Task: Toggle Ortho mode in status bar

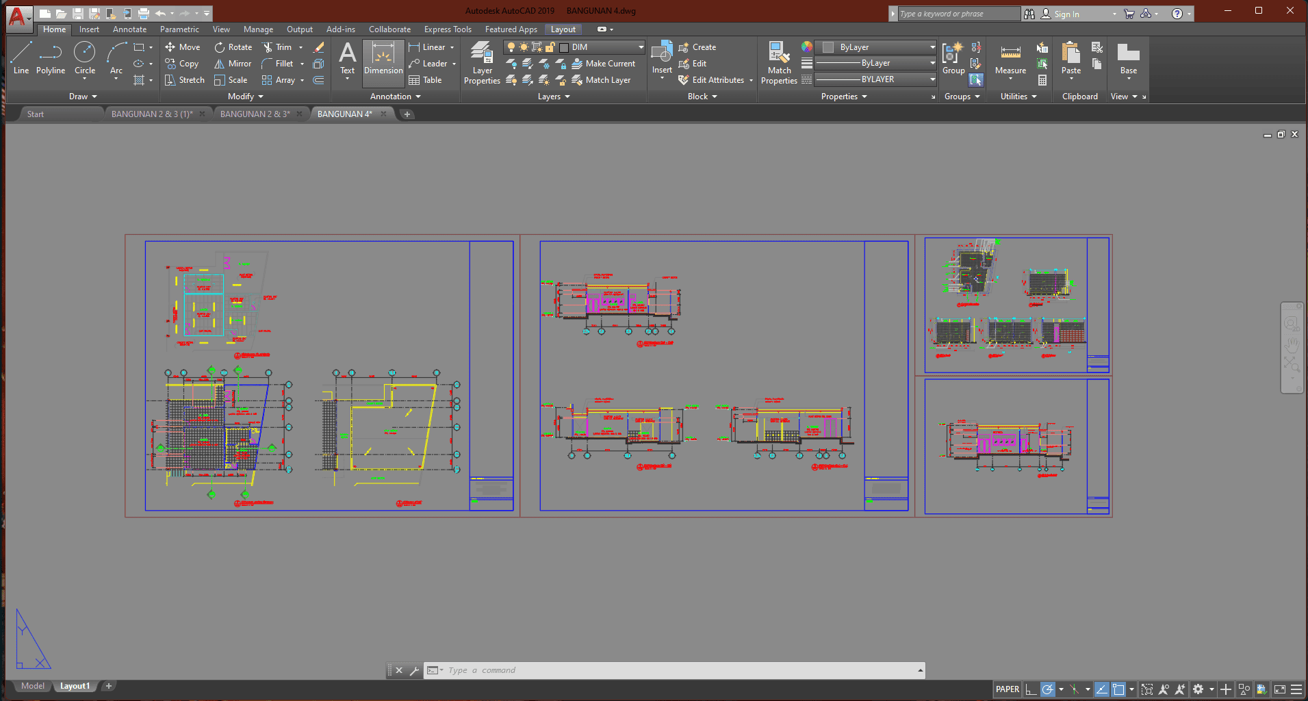Action: click(1031, 689)
